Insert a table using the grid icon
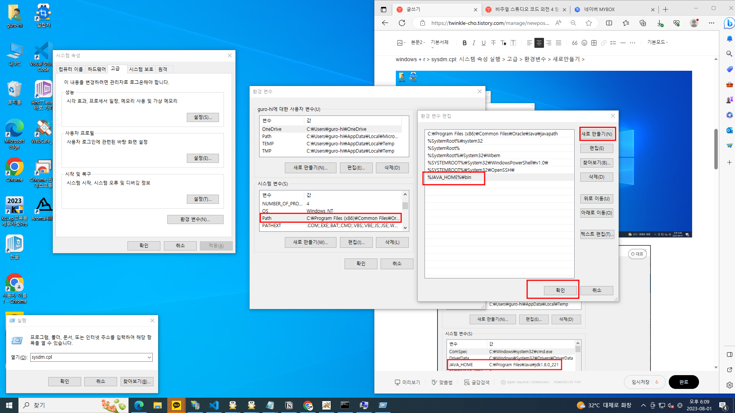This screenshot has width=735, height=413. point(594,43)
